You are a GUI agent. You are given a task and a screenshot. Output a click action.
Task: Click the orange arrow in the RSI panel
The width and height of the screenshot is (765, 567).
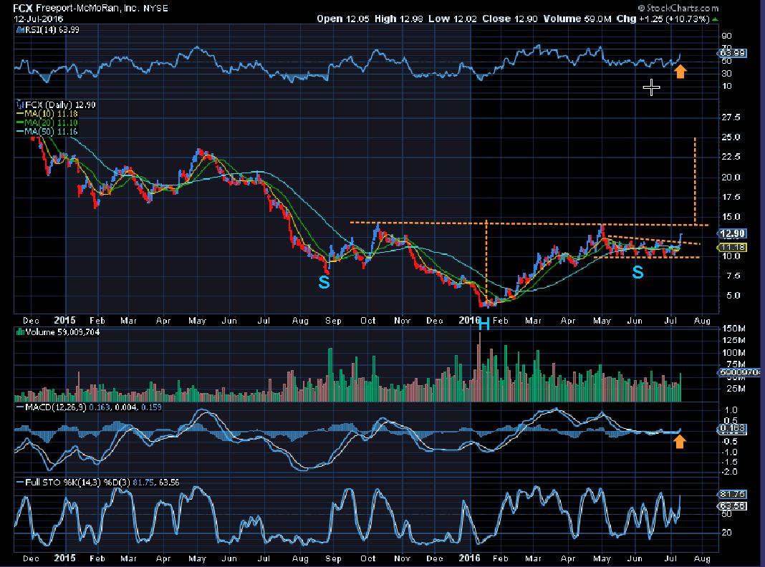click(680, 71)
